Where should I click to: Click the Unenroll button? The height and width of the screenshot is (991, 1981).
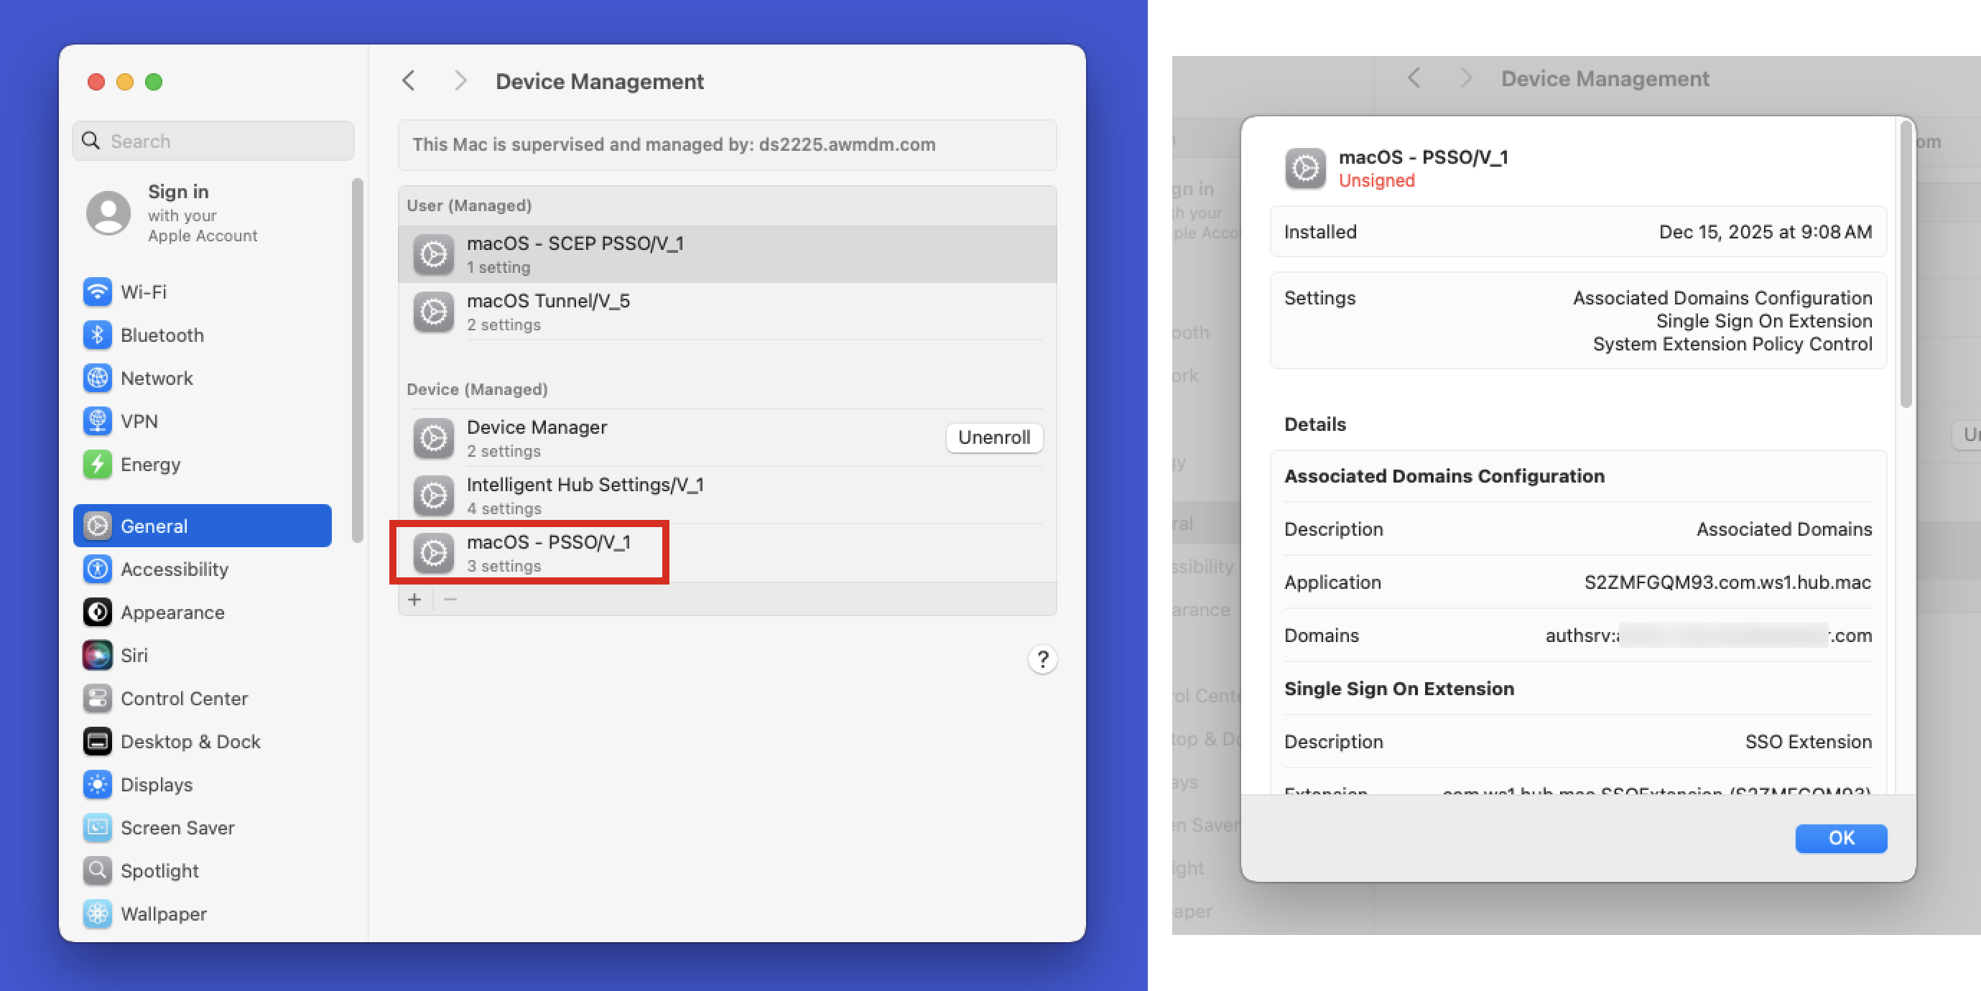[993, 437]
